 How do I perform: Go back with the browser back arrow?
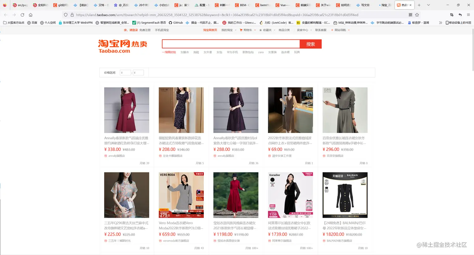tap(6, 15)
